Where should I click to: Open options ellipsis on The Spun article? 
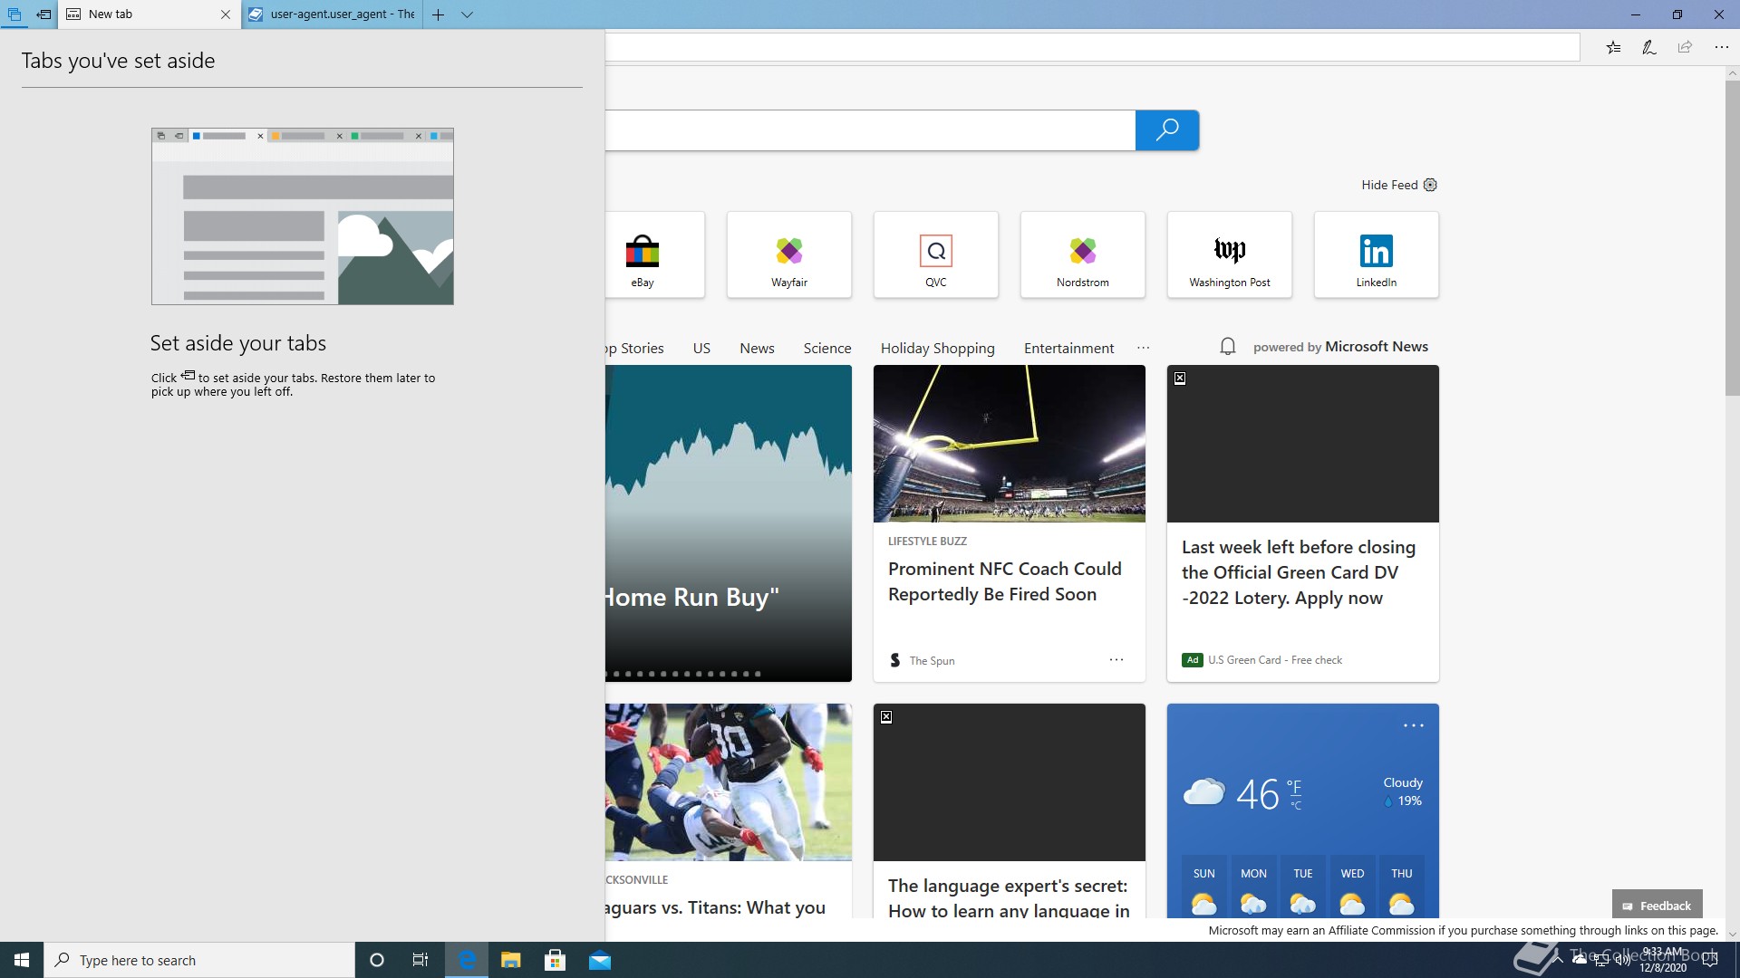point(1116,660)
